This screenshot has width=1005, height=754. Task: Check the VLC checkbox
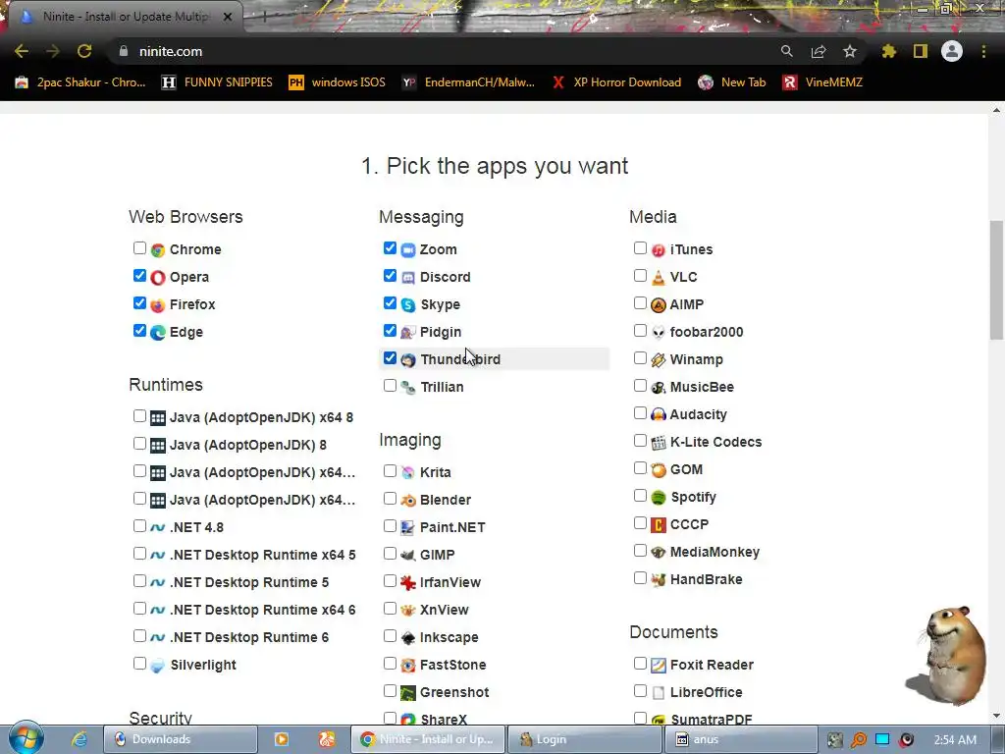(x=640, y=276)
